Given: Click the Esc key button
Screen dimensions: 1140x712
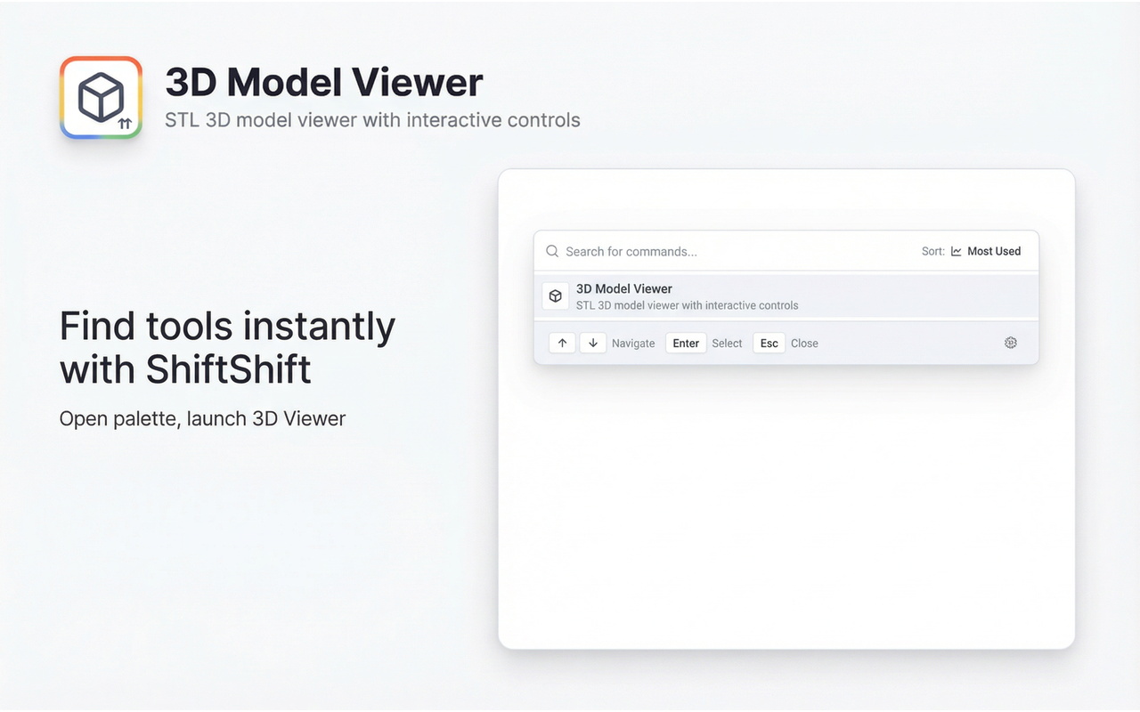Looking at the screenshot, I should click(x=769, y=344).
